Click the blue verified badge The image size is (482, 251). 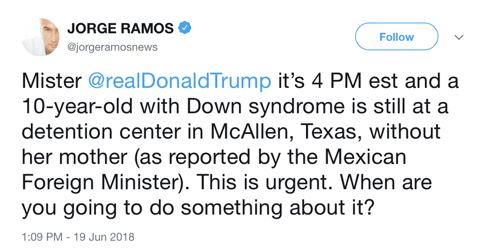pyautogui.click(x=184, y=28)
